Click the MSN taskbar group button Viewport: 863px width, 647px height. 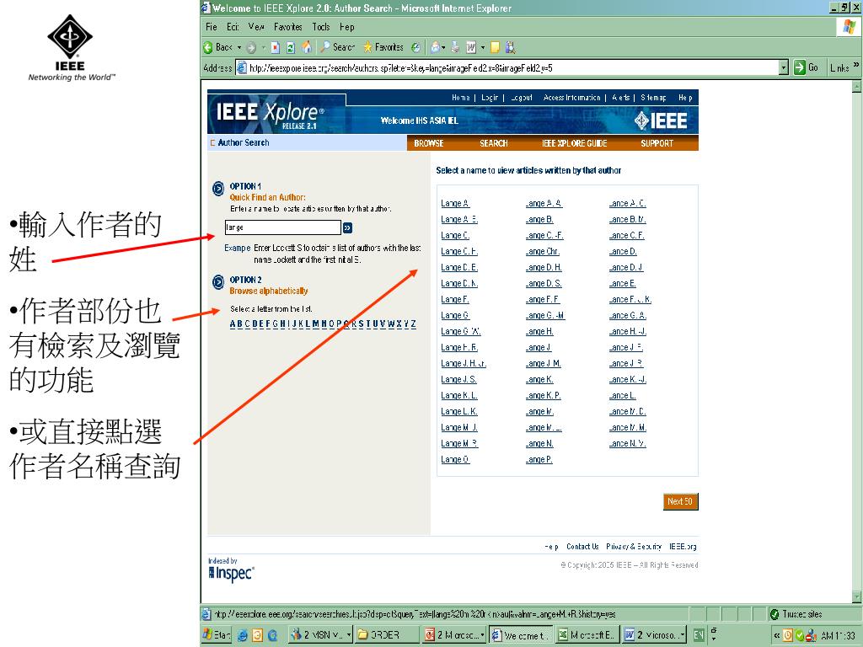tap(320, 635)
